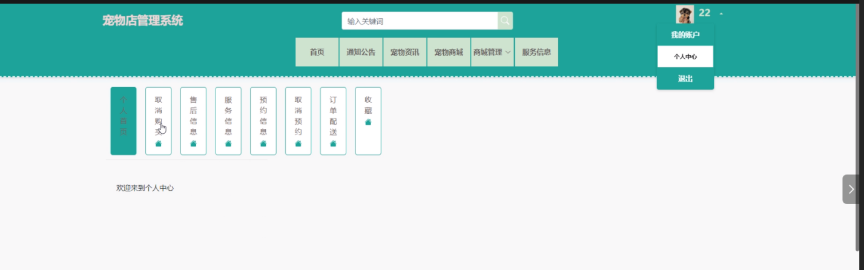Open 首页 in the navigation bar
This screenshot has width=864, height=270.
317,52
